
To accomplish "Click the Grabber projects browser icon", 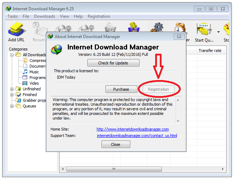I will pos(18,100).
